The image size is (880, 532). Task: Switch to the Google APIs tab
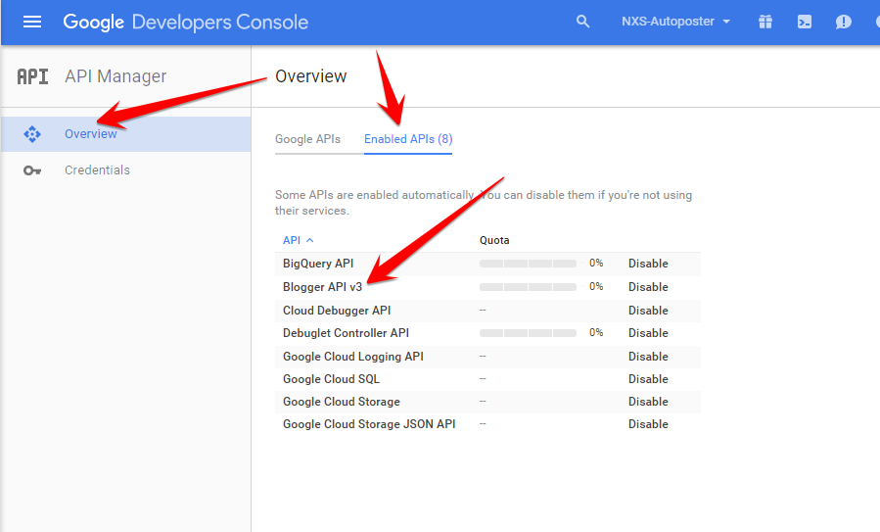pyautogui.click(x=307, y=139)
